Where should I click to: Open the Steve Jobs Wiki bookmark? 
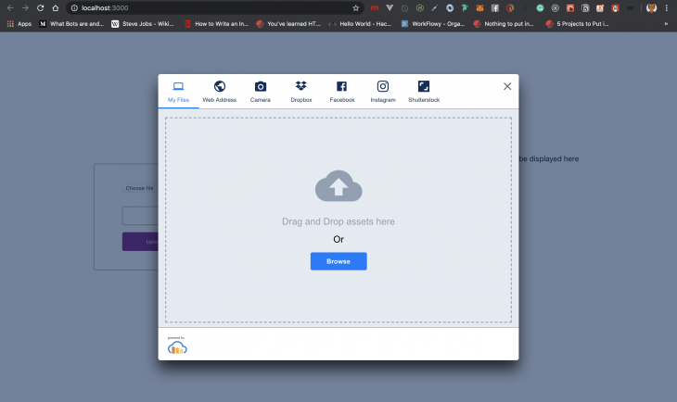[144, 23]
